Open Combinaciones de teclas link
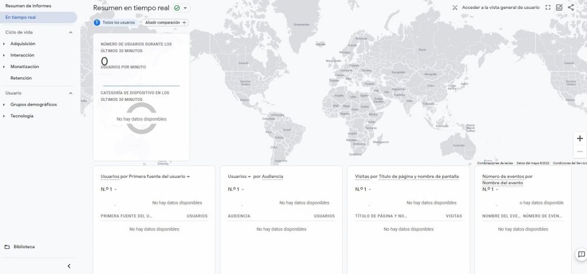The height and width of the screenshot is (274, 587). click(x=495, y=163)
